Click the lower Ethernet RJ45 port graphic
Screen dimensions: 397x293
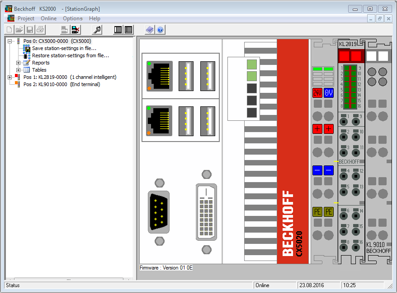pos(159,121)
